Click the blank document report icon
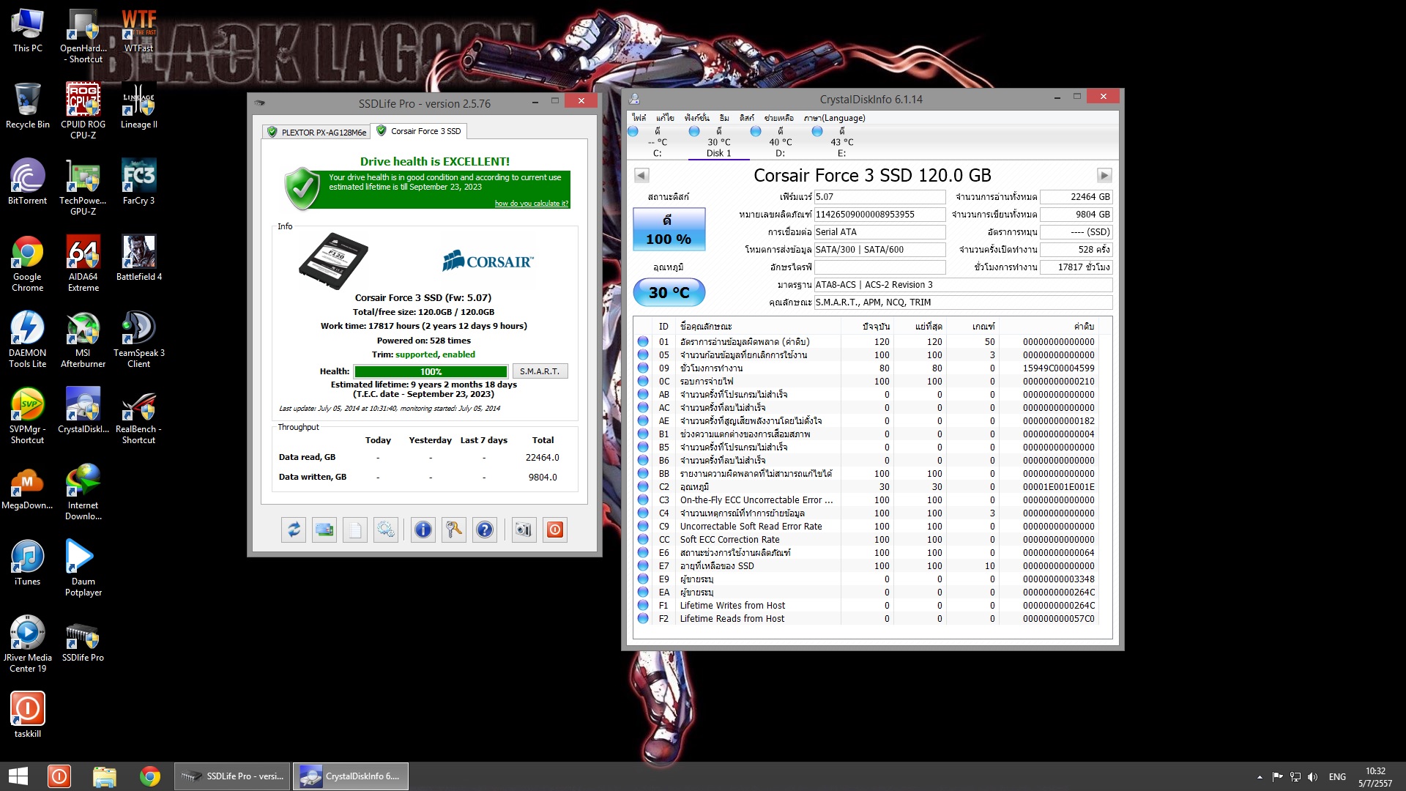This screenshot has height=791, width=1406. [x=355, y=530]
